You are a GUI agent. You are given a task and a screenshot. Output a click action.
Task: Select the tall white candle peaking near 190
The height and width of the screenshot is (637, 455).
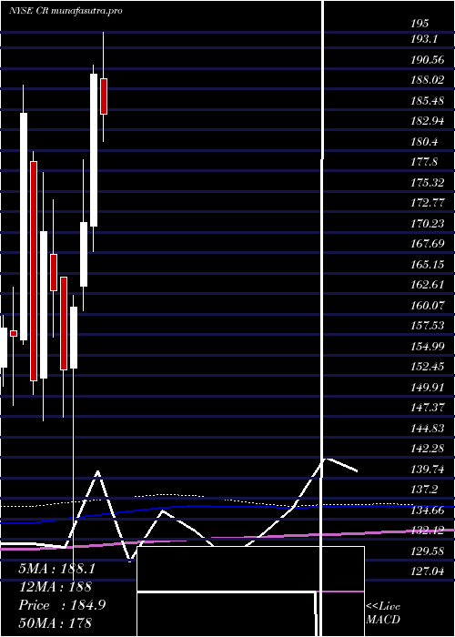pyautogui.click(x=94, y=150)
